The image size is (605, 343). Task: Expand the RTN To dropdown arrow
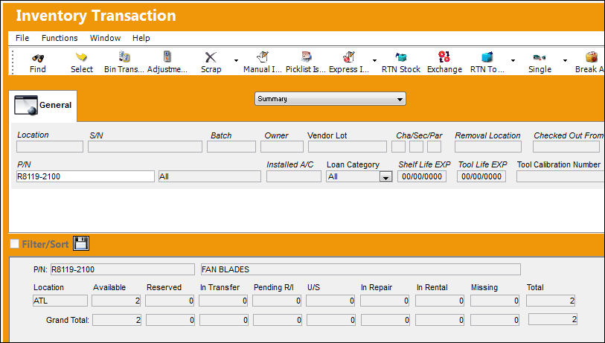tap(513, 60)
